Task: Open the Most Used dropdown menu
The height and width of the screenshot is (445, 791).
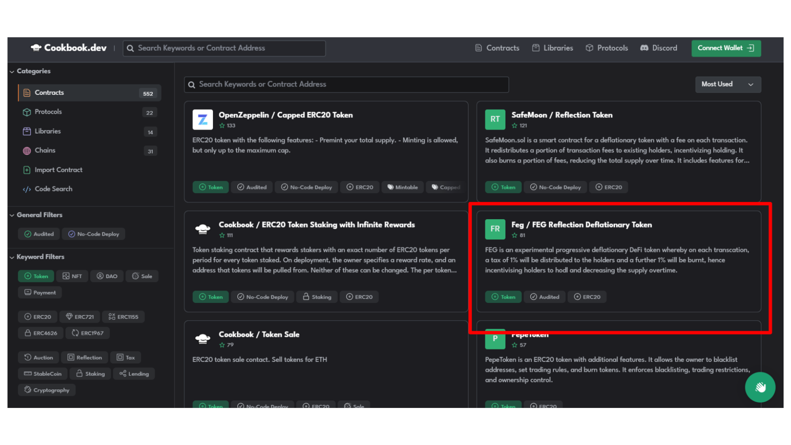Action: point(728,84)
